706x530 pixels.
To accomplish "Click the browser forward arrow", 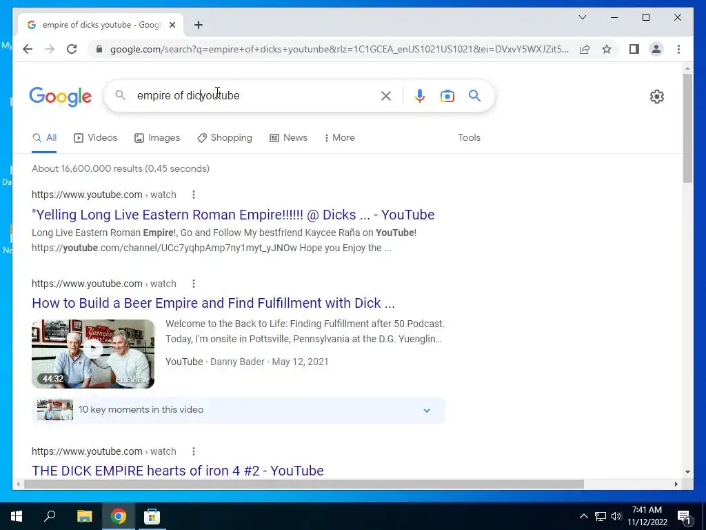I will (x=50, y=49).
